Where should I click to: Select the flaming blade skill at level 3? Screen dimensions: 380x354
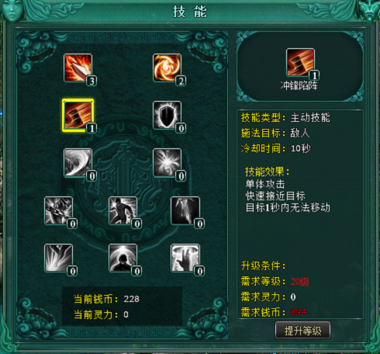click(x=78, y=68)
